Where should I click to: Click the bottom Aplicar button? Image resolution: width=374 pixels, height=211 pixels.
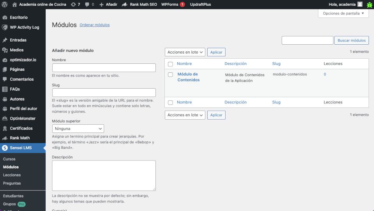[x=216, y=115]
